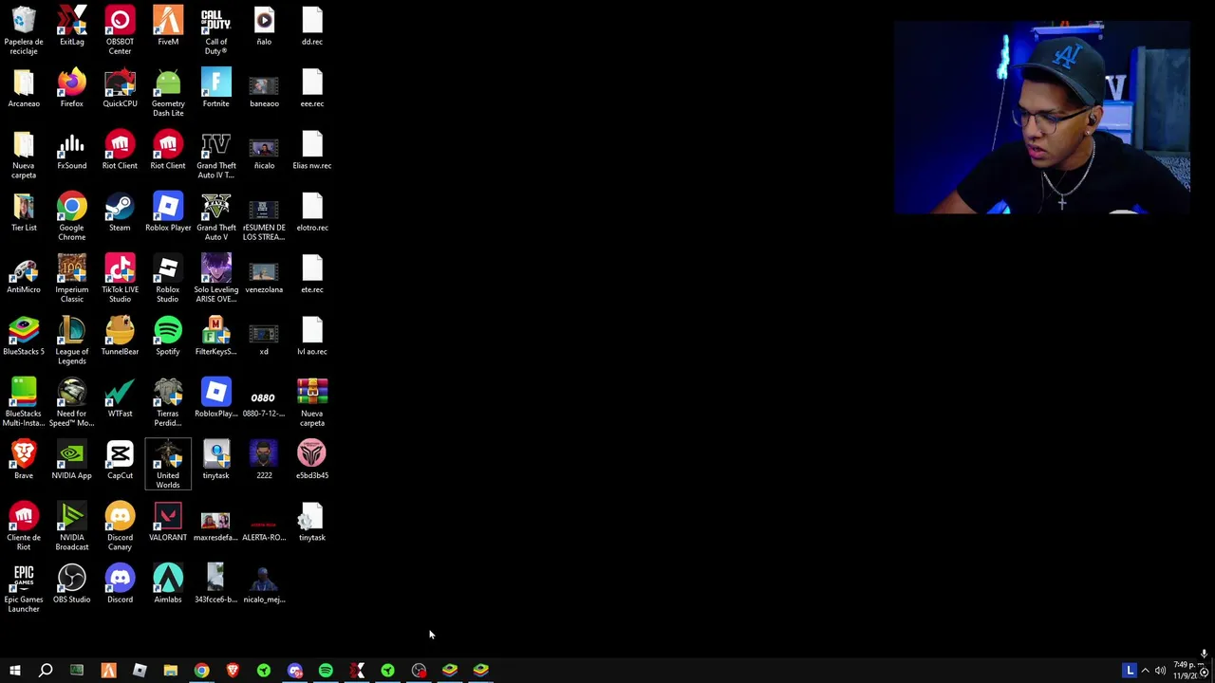Screen dimensions: 1215x683
Task: Select the Elias nw.rec file
Action: pos(312,149)
